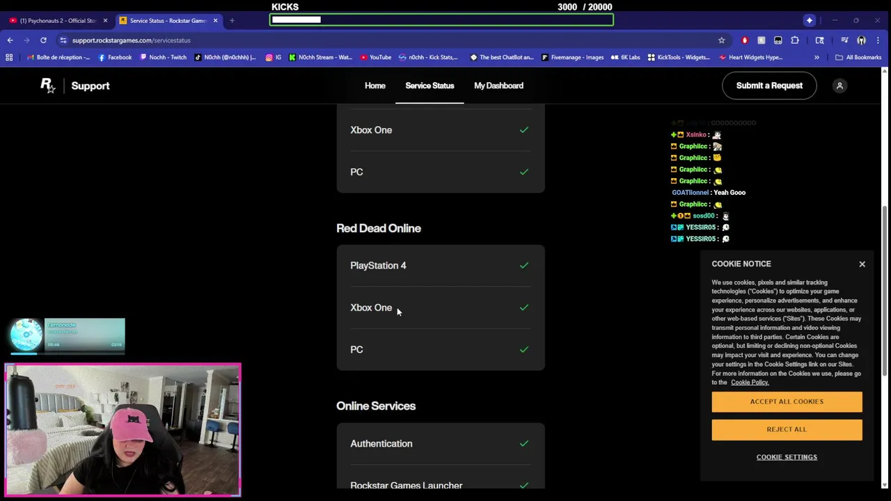891x501 pixels.
Task: Open the N0chh Stream Kick bookmark
Action: [x=320, y=57]
